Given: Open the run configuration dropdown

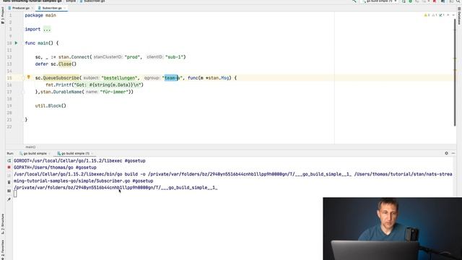Looking at the screenshot, I should point(380,1).
